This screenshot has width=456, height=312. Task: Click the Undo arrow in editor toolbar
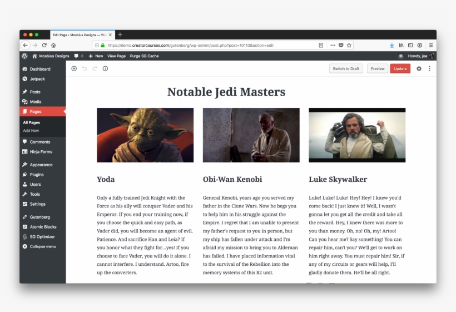click(x=85, y=68)
